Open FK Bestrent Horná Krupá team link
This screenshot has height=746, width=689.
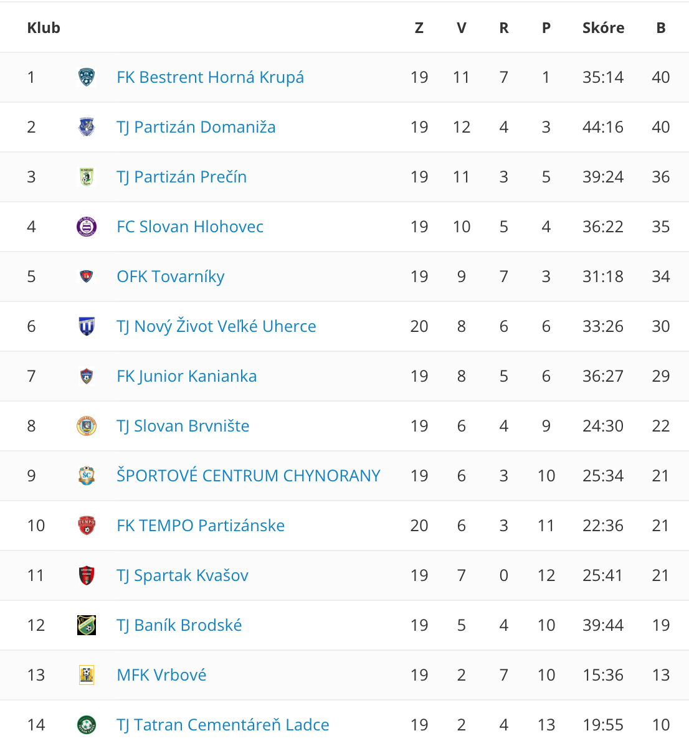pos(211,77)
